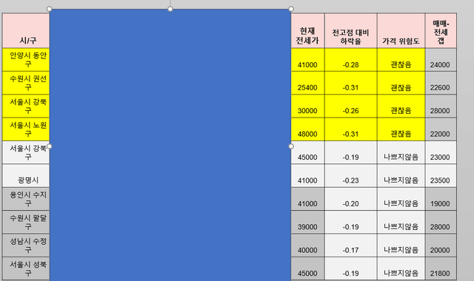Select the 19000 갭 cell

click(441, 199)
